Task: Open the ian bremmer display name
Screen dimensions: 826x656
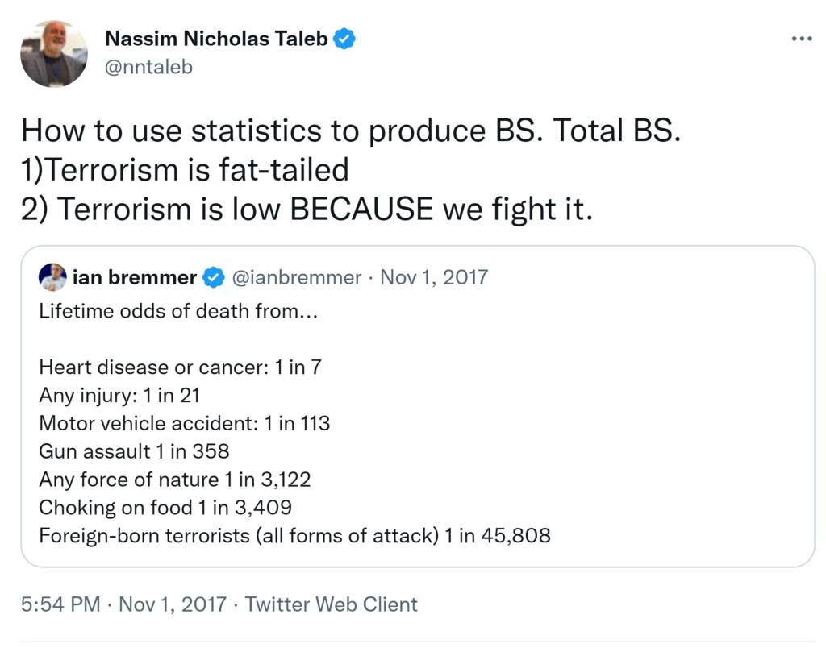Action: click(135, 278)
